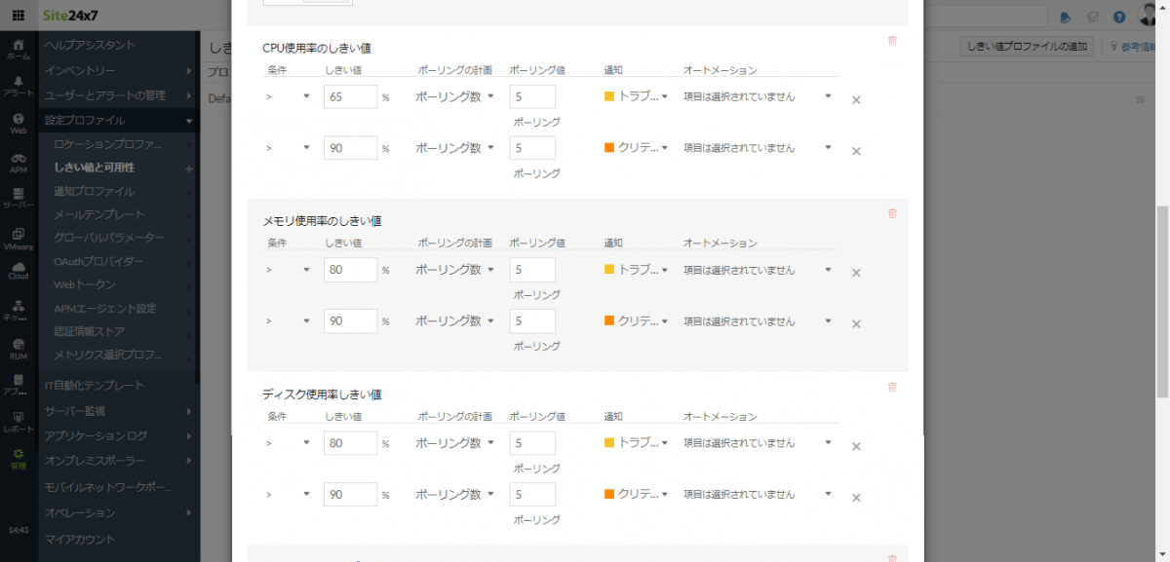Select APMエージェント設定 in sidebar

tap(105, 309)
